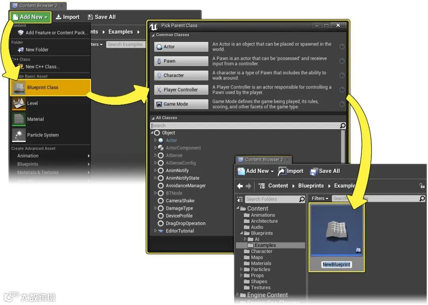Choose Material asset in the menu
This screenshot has height=305, width=428.
pyautogui.click(x=50, y=119)
